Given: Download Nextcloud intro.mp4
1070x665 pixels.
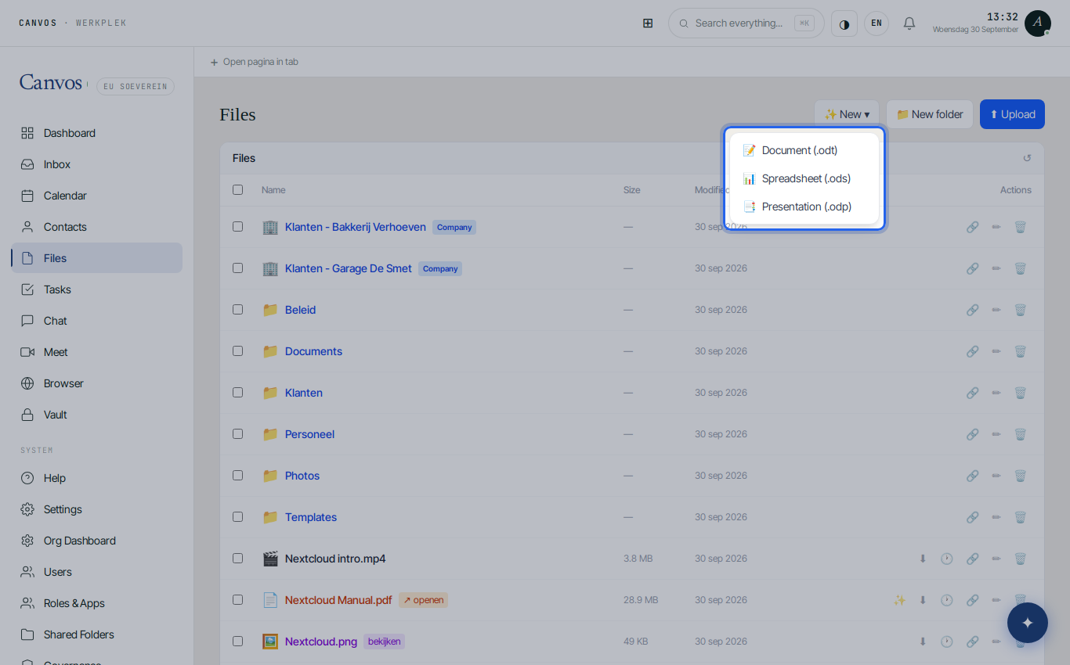Looking at the screenshot, I should click(x=923, y=559).
